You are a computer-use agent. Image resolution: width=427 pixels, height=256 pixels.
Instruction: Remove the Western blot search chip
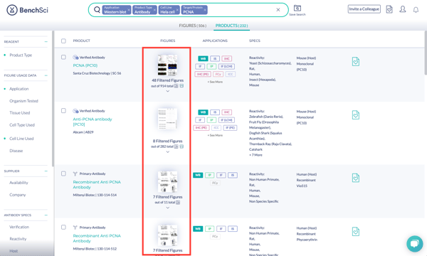[x=129, y=10]
